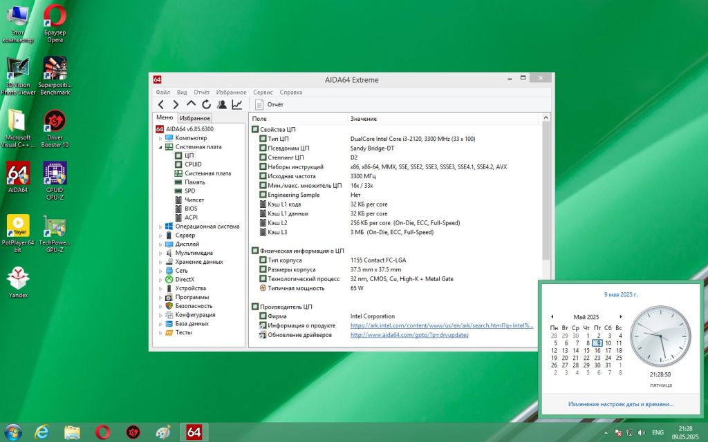
Task: Click the Windows Start button
Action: pyautogui.click(x=12, y=432)
